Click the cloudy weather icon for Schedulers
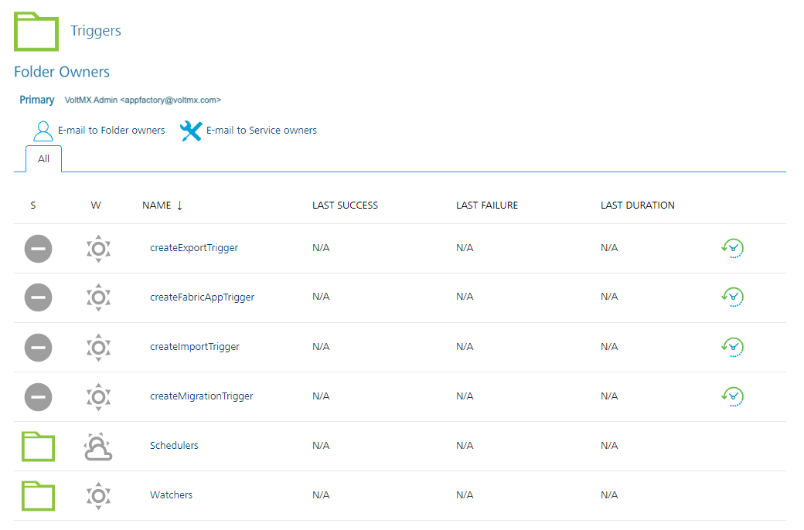This screenshot has height=530, width=804. [98, 447]
